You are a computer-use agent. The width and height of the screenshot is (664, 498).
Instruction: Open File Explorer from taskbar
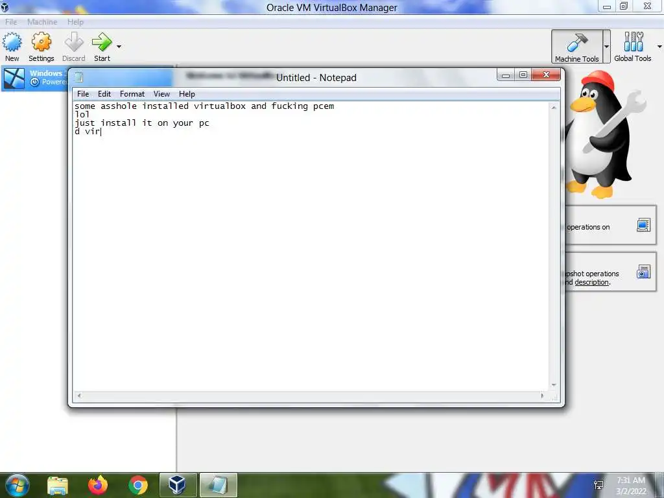click(x=57, y=486)
